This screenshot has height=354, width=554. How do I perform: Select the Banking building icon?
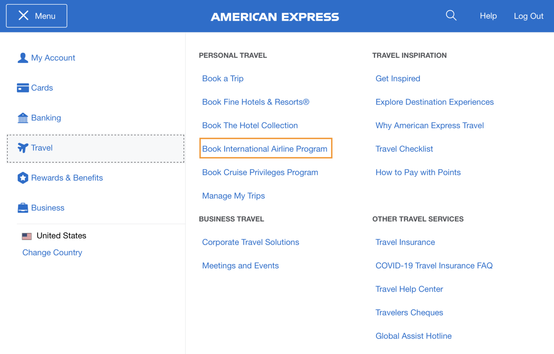tap(23, 118)
